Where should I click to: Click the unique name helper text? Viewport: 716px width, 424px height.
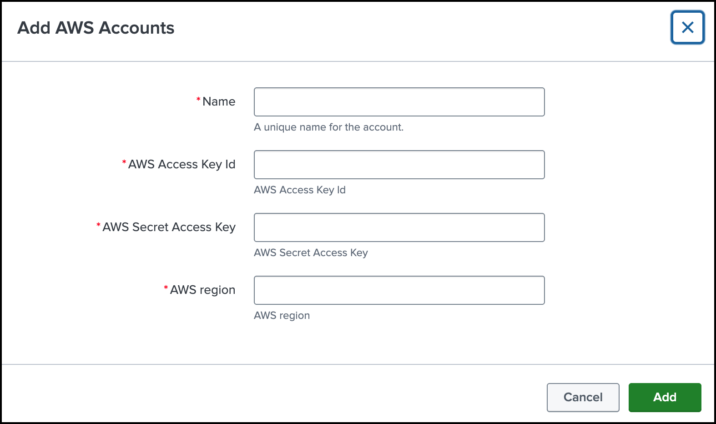click(x=329, y=127)
